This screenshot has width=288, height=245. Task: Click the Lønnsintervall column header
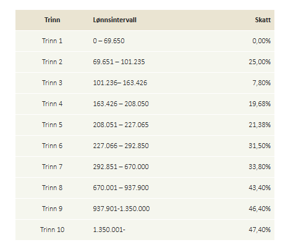point(115,20)
